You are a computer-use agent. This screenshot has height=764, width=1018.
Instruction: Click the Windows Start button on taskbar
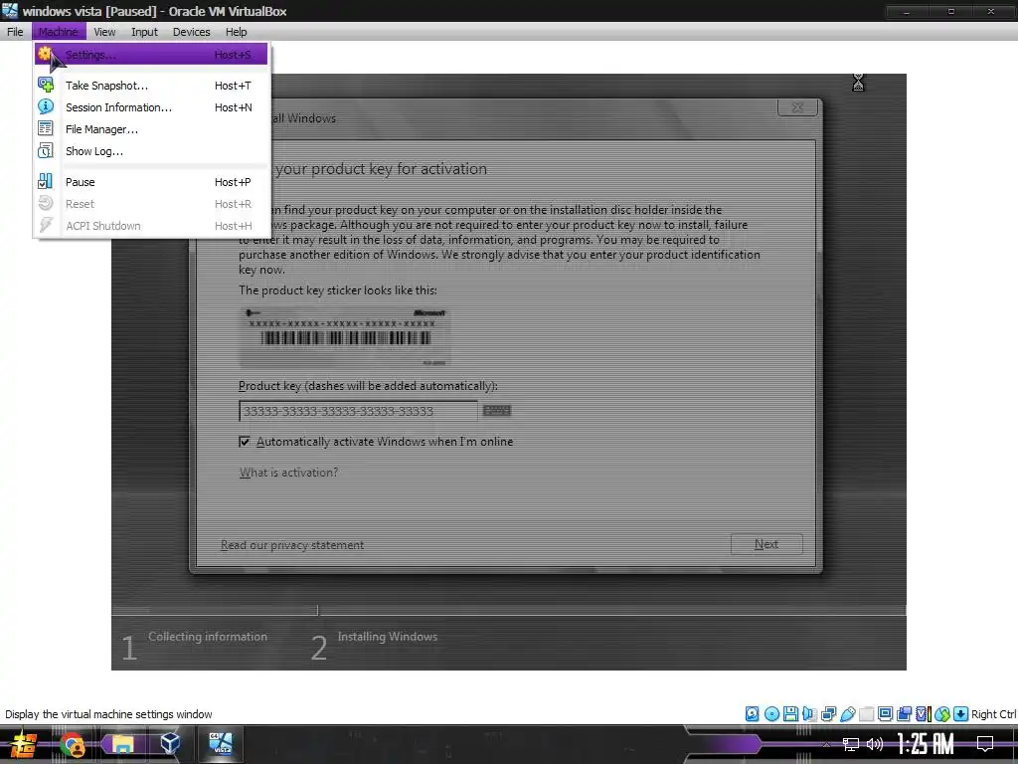click(x=24, y=744)
